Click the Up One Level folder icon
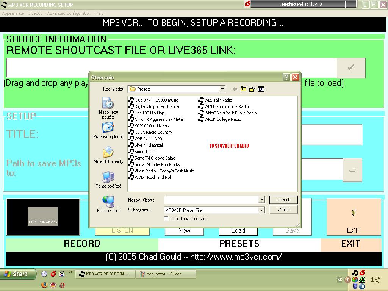The height and width of the screenshot is (291, 388). click(243, 89)
